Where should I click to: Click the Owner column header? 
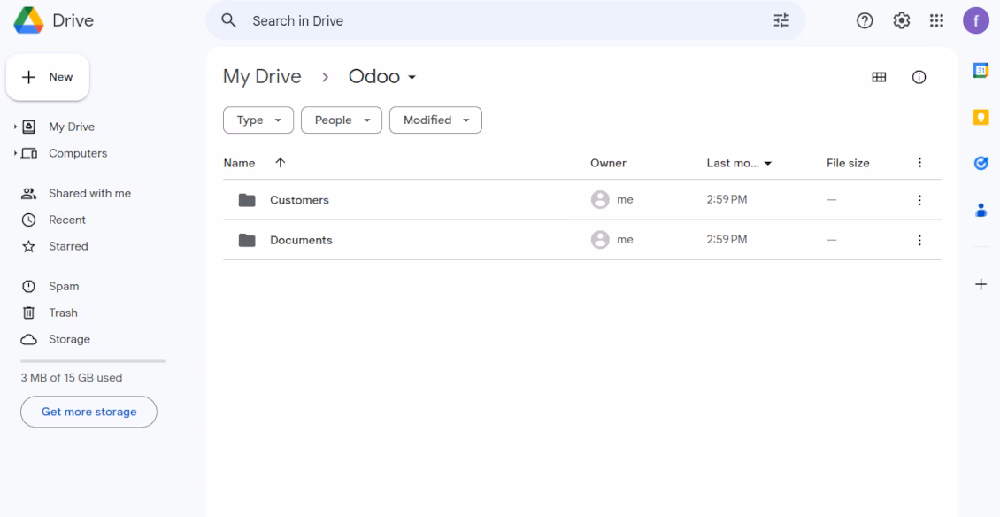pos(609,163)
